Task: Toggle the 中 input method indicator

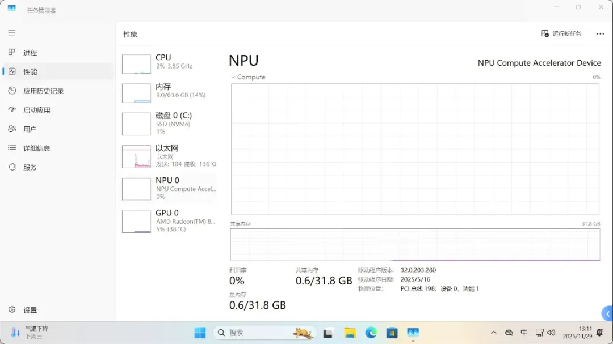Action: 524,333
